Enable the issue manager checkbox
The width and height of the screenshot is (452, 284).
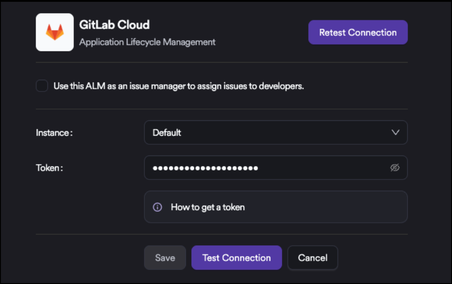point(42,86)
